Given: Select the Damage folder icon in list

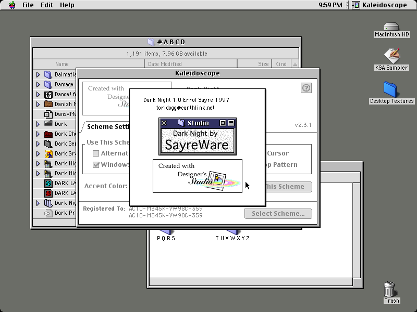Looking at the screenshot, I should [48, 84].
